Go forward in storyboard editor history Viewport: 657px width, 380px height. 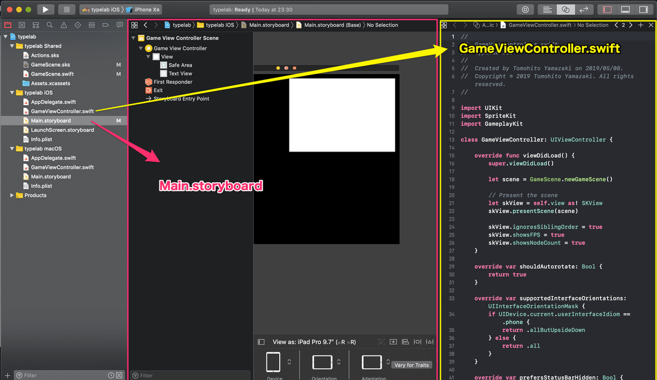tap(156, 25)
